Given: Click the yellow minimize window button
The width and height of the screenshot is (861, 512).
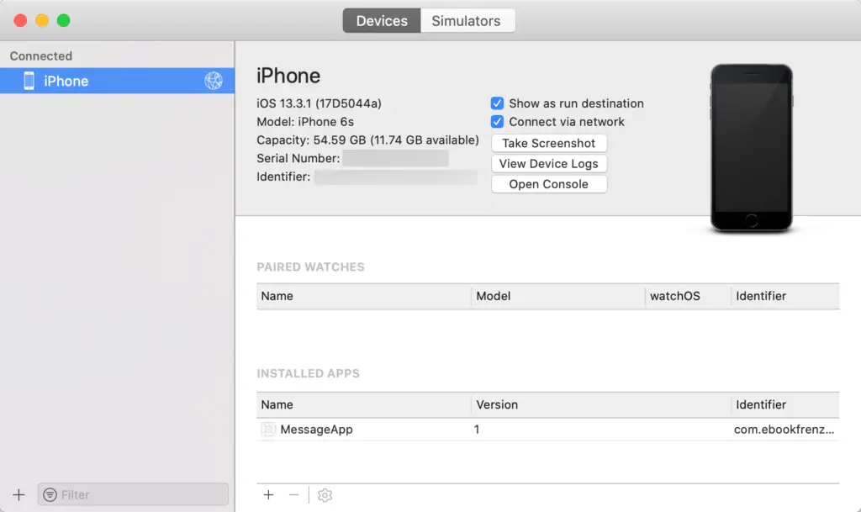Looking at the screenshot, I should tap(42, 20).
